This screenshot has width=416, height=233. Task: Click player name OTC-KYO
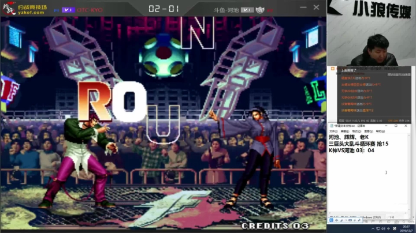90,10
